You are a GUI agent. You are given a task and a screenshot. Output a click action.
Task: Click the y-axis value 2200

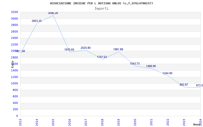14,45
